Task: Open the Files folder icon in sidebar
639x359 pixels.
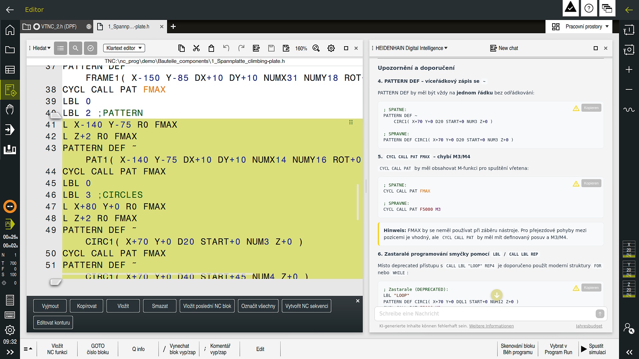Action: tap(10, 50)
